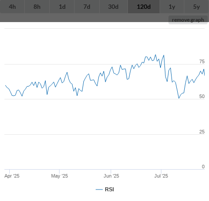Viewport: 209px width, 201px height.
Task: Click the 75 y-axis label
Action: coord(202,61)
